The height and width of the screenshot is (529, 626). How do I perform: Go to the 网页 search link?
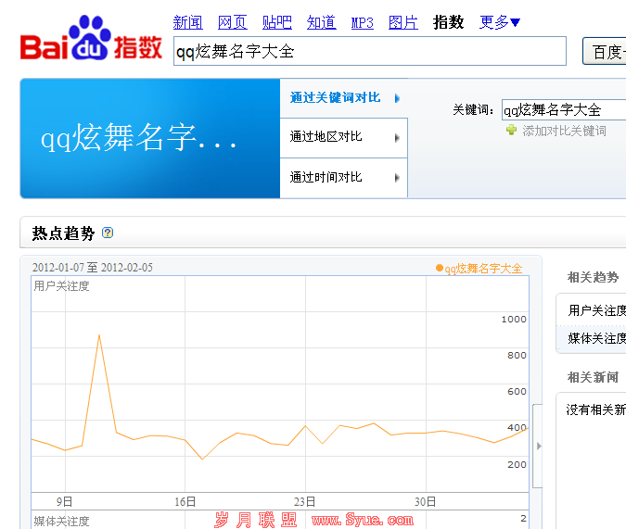pyautogui.click(x=233, y=22)
